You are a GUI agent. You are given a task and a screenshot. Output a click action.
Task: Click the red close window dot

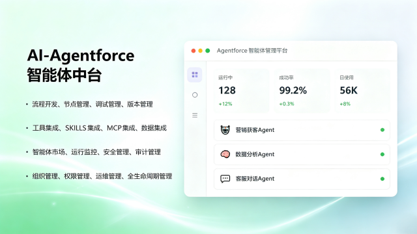pyautogui.click(x=194, y=51)
